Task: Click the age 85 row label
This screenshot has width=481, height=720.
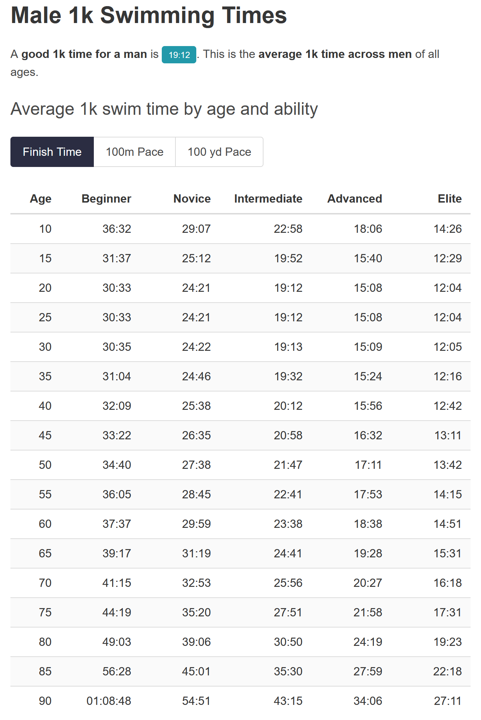Action: tap(45, 671)
